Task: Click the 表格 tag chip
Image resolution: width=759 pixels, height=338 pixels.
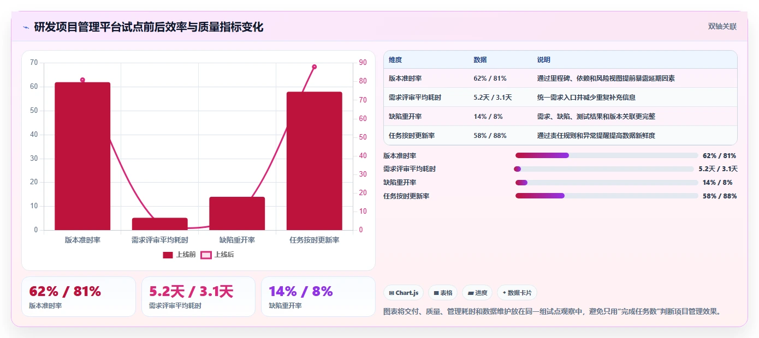Action: tap(443, 293)
